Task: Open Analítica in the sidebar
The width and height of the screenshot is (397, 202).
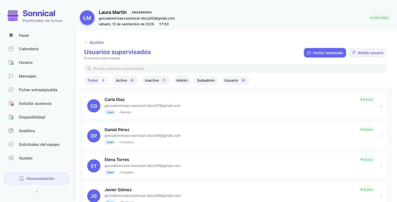Action: [27, 131]
